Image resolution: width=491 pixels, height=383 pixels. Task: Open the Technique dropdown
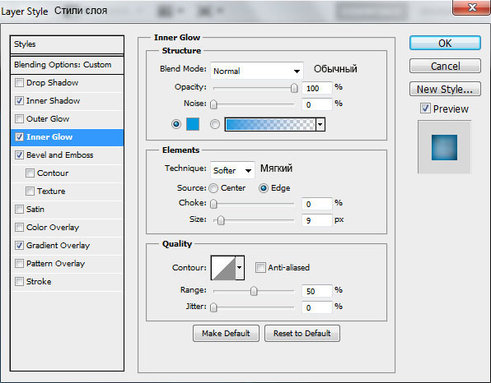232,170
